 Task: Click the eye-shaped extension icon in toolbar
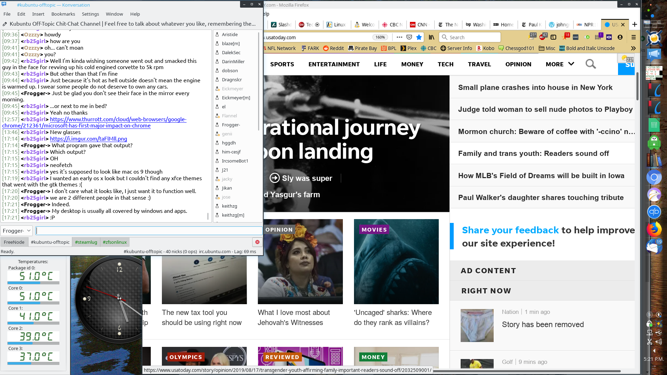pos(609,37)
